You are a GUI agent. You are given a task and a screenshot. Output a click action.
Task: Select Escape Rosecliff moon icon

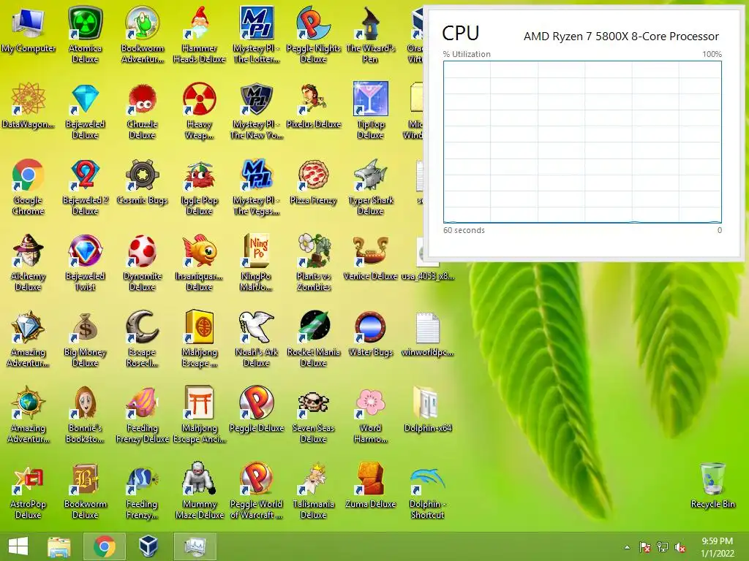(143, 327)
